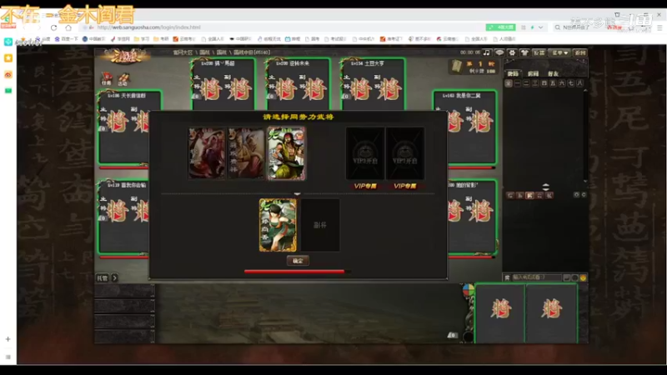Viewport: 667px width, 375px height.
Task: Open the card deck icon near round counter
Action: pos(456,67)
